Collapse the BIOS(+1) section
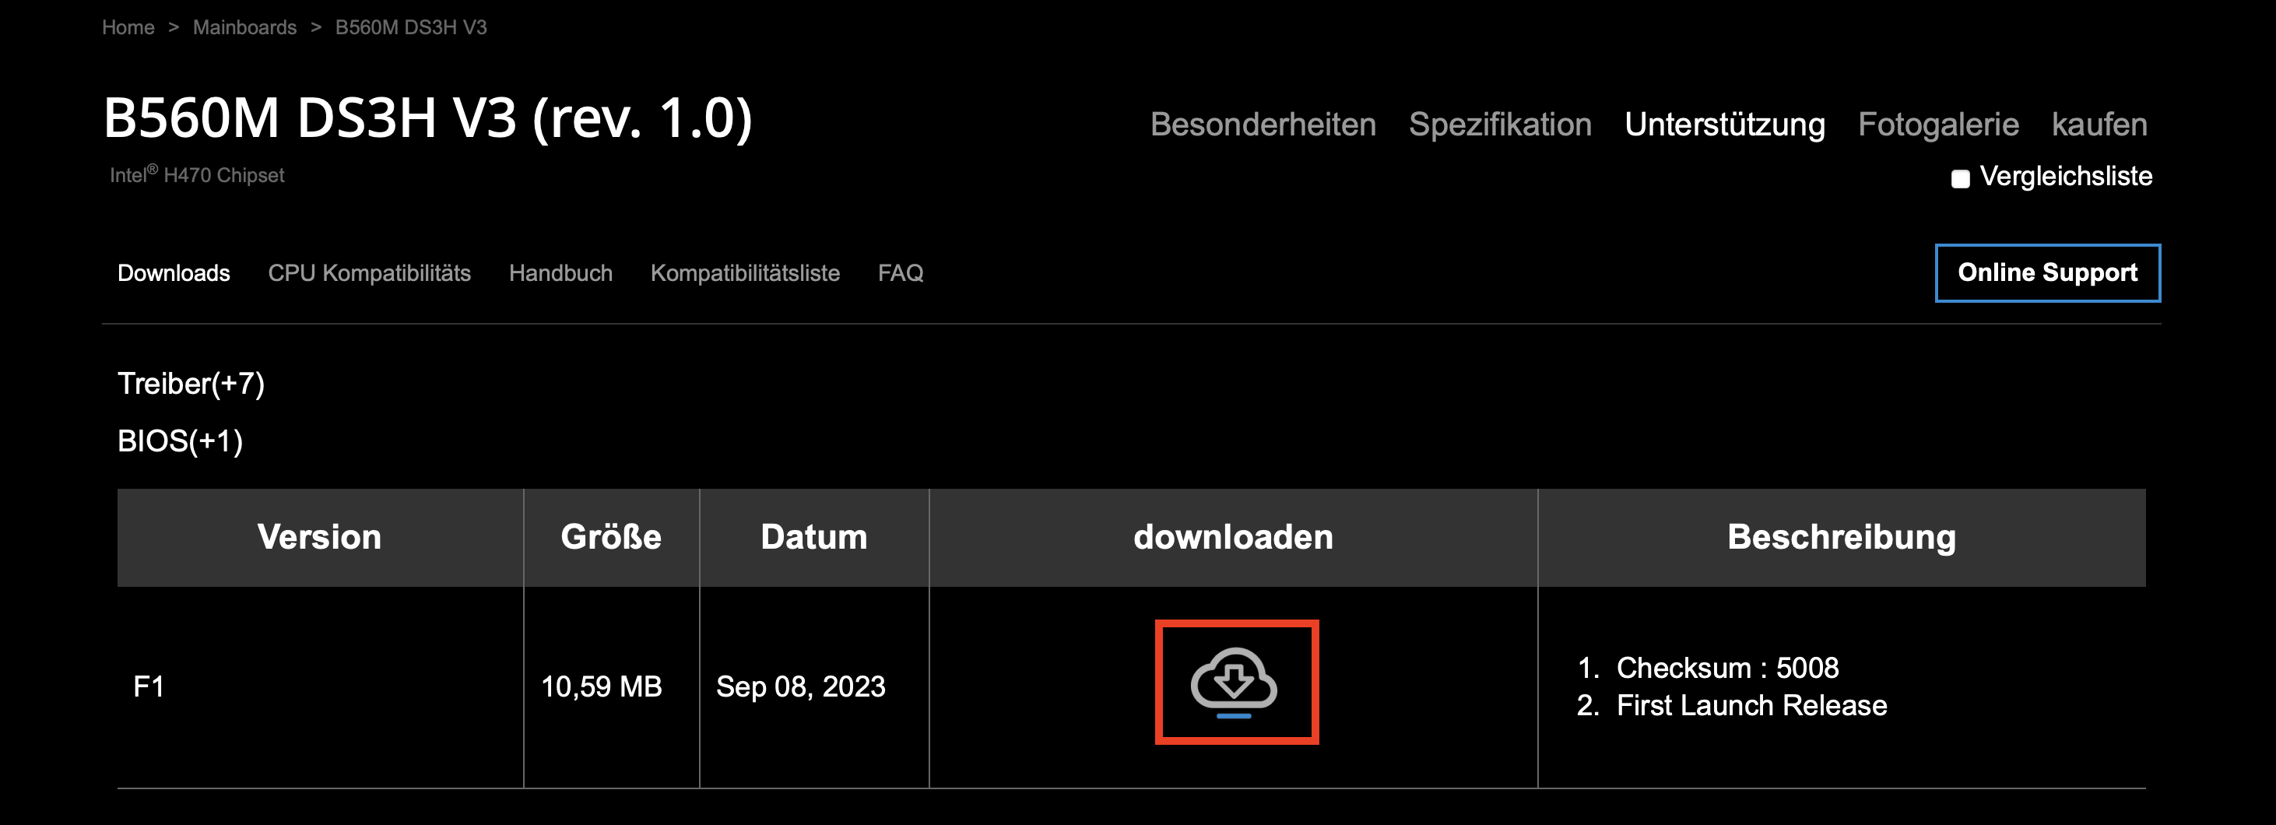 point(179,441)
